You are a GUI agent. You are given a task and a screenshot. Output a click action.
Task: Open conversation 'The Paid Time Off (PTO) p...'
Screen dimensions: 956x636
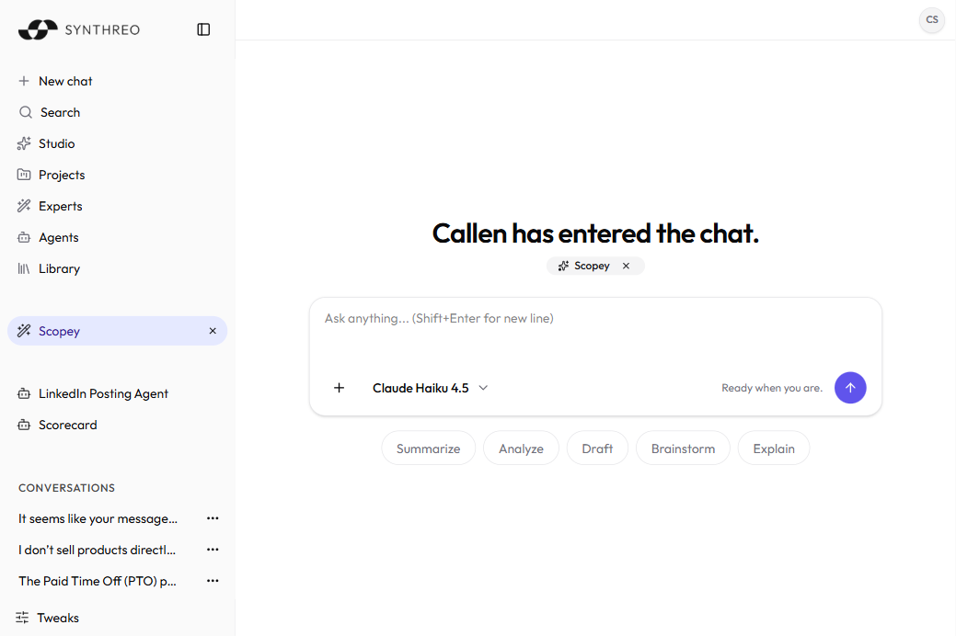point(98,581)
